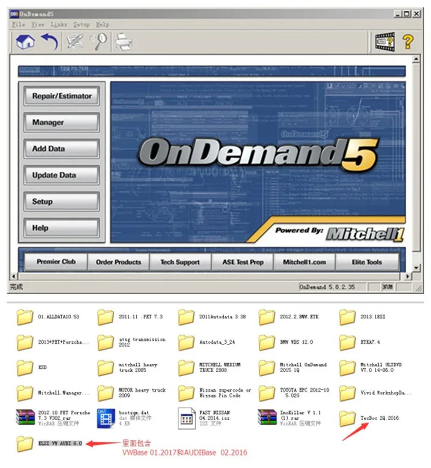431x468 pixels.
Task: Open the Nissan supercode folder
Action: (214, 393)
